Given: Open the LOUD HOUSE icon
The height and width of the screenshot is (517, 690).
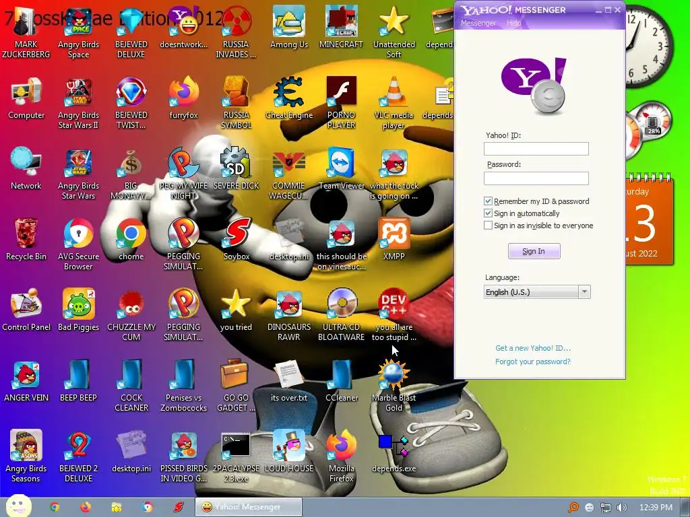Looking at the screenshot, I should [289, 452].
